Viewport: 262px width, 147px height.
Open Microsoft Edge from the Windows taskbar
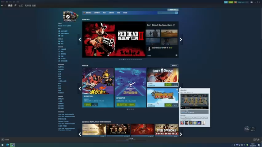[8, 145]
